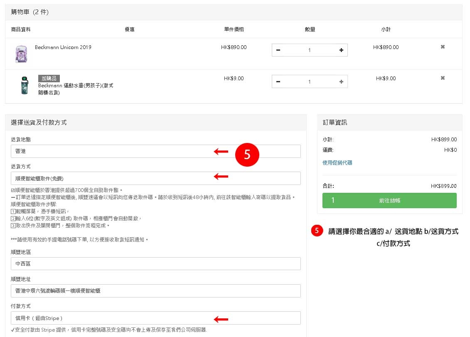Image resolution: width=470 pixels, height=337 pixels.
Task: Click the water bottle quantity field
Action: (310, 82)
